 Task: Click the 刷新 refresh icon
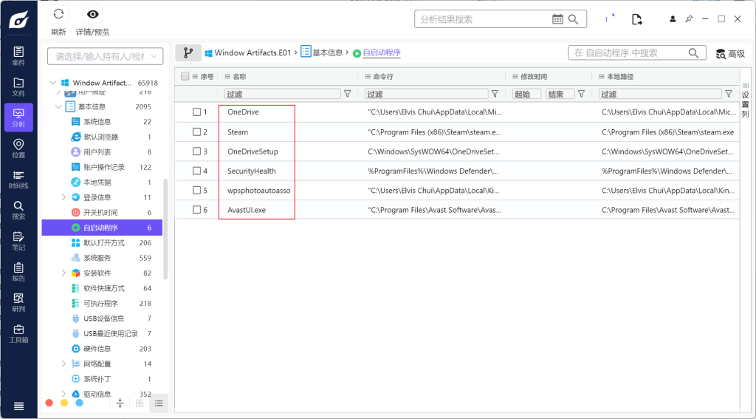click(x=58, y=15)
